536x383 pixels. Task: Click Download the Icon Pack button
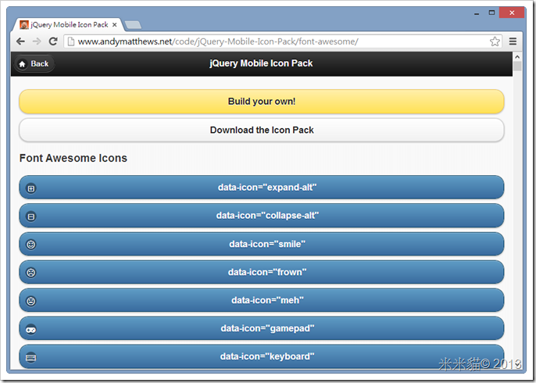pos(262,130)
